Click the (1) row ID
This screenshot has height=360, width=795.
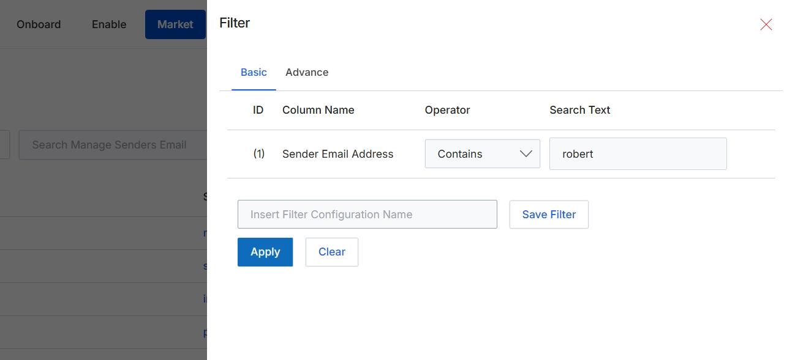(259, 154)
